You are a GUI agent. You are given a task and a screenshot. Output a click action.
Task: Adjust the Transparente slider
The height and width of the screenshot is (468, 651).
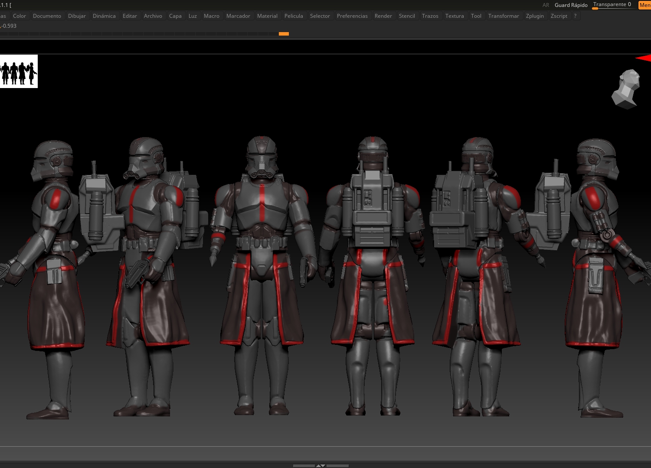612,5
